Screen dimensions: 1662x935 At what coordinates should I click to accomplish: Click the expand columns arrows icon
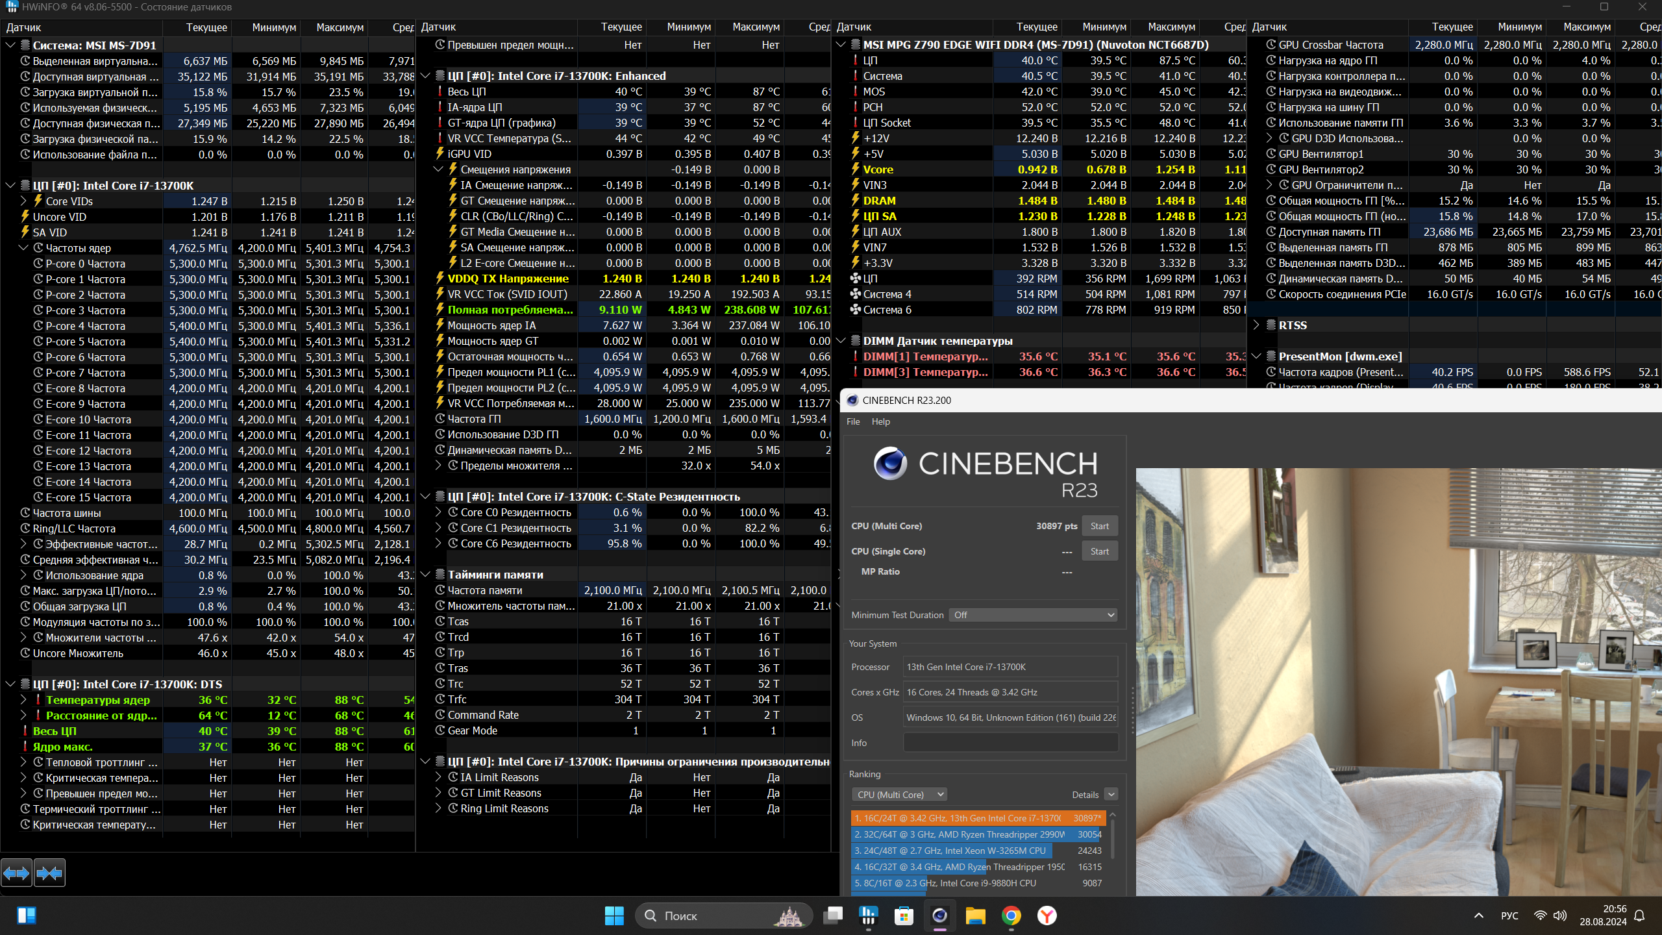click(x=16, y=873)
